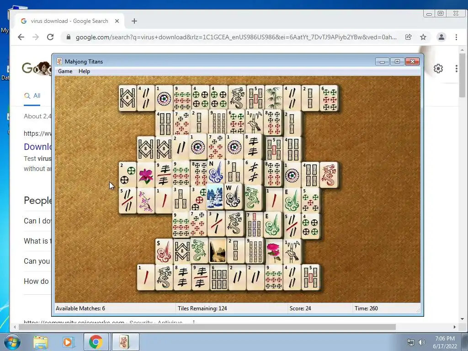The image size is (468, 351).
Task: Select the pink orchid flower tile
Action: [146, 175]
